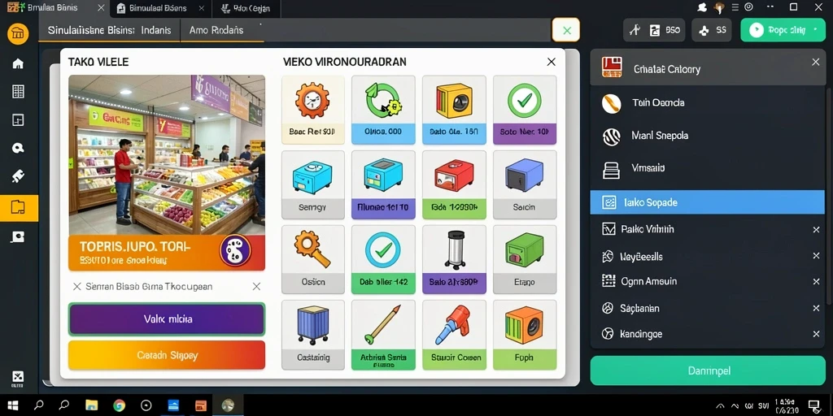Switch to the Amo Rodans tab
The height and width of the screenshot is (416, 833).
(x=216, y=30)
